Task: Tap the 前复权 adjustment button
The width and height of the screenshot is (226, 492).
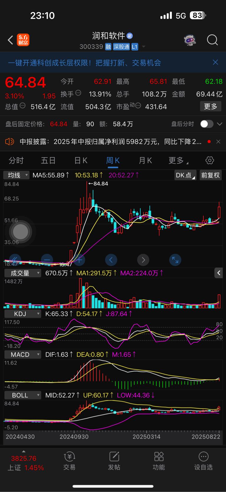Action: coord(210,175)
